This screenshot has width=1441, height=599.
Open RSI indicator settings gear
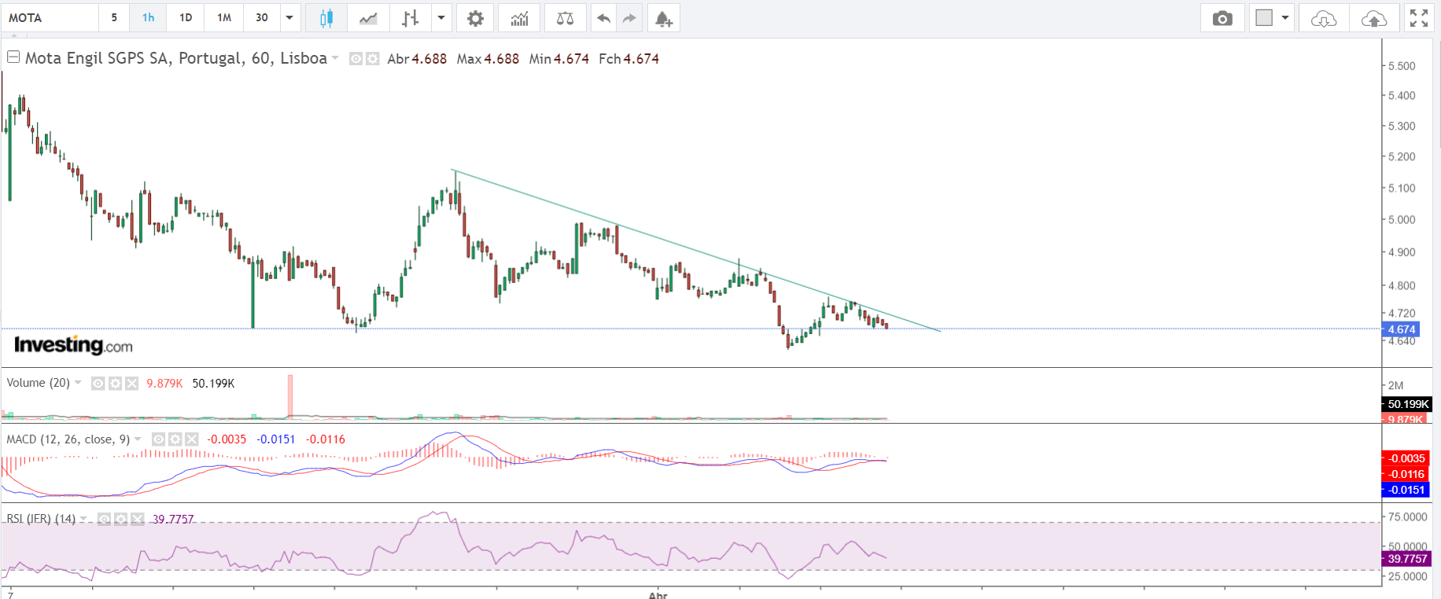[121, 519]
